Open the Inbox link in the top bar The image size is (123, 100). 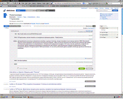click(x=101, y=8)
